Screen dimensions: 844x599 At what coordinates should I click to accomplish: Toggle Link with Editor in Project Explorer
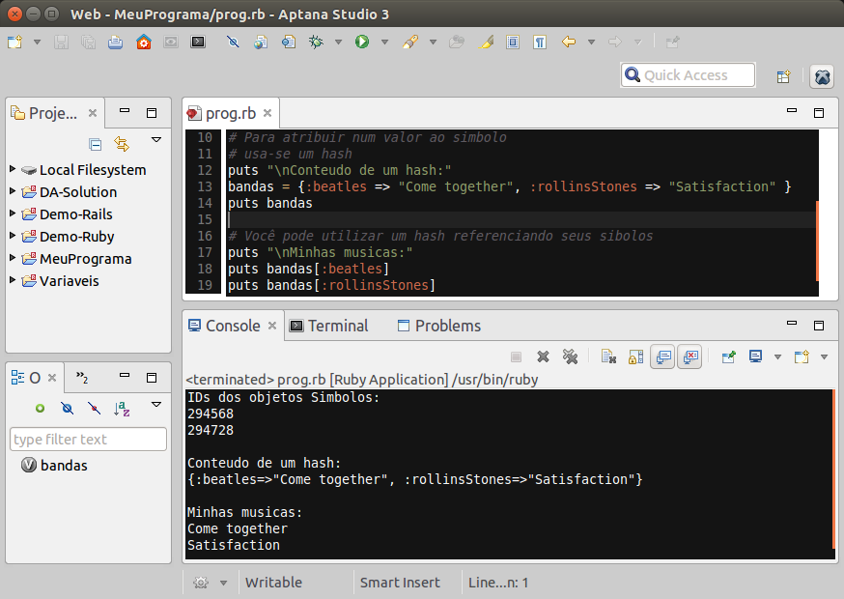coord(122,144)
